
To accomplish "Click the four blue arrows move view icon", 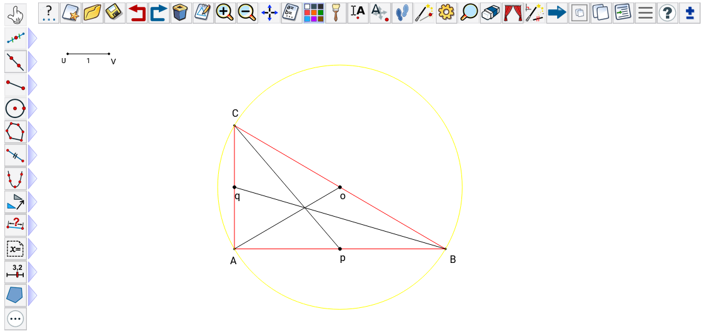I will click(x=269, y=13).
